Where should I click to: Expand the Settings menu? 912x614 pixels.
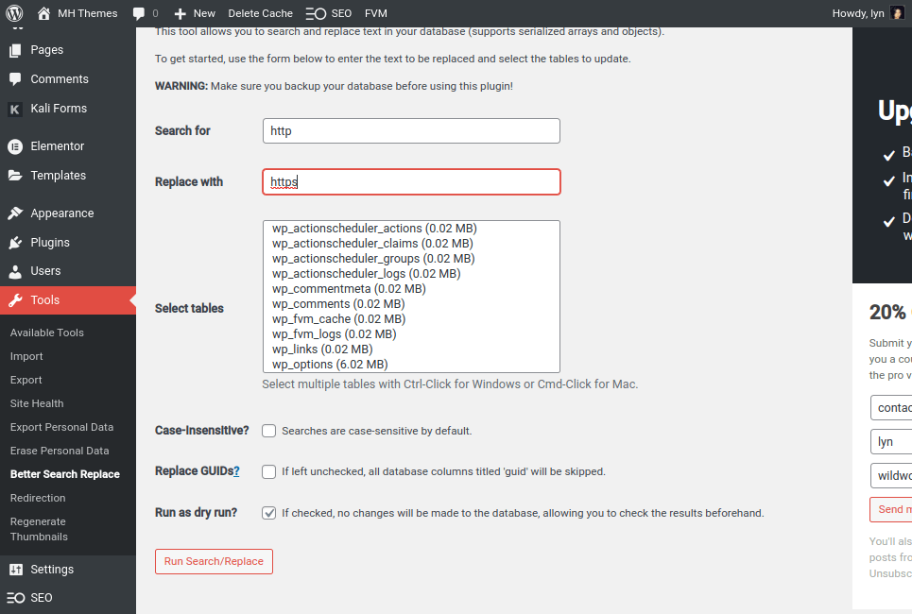coord(52,569)
